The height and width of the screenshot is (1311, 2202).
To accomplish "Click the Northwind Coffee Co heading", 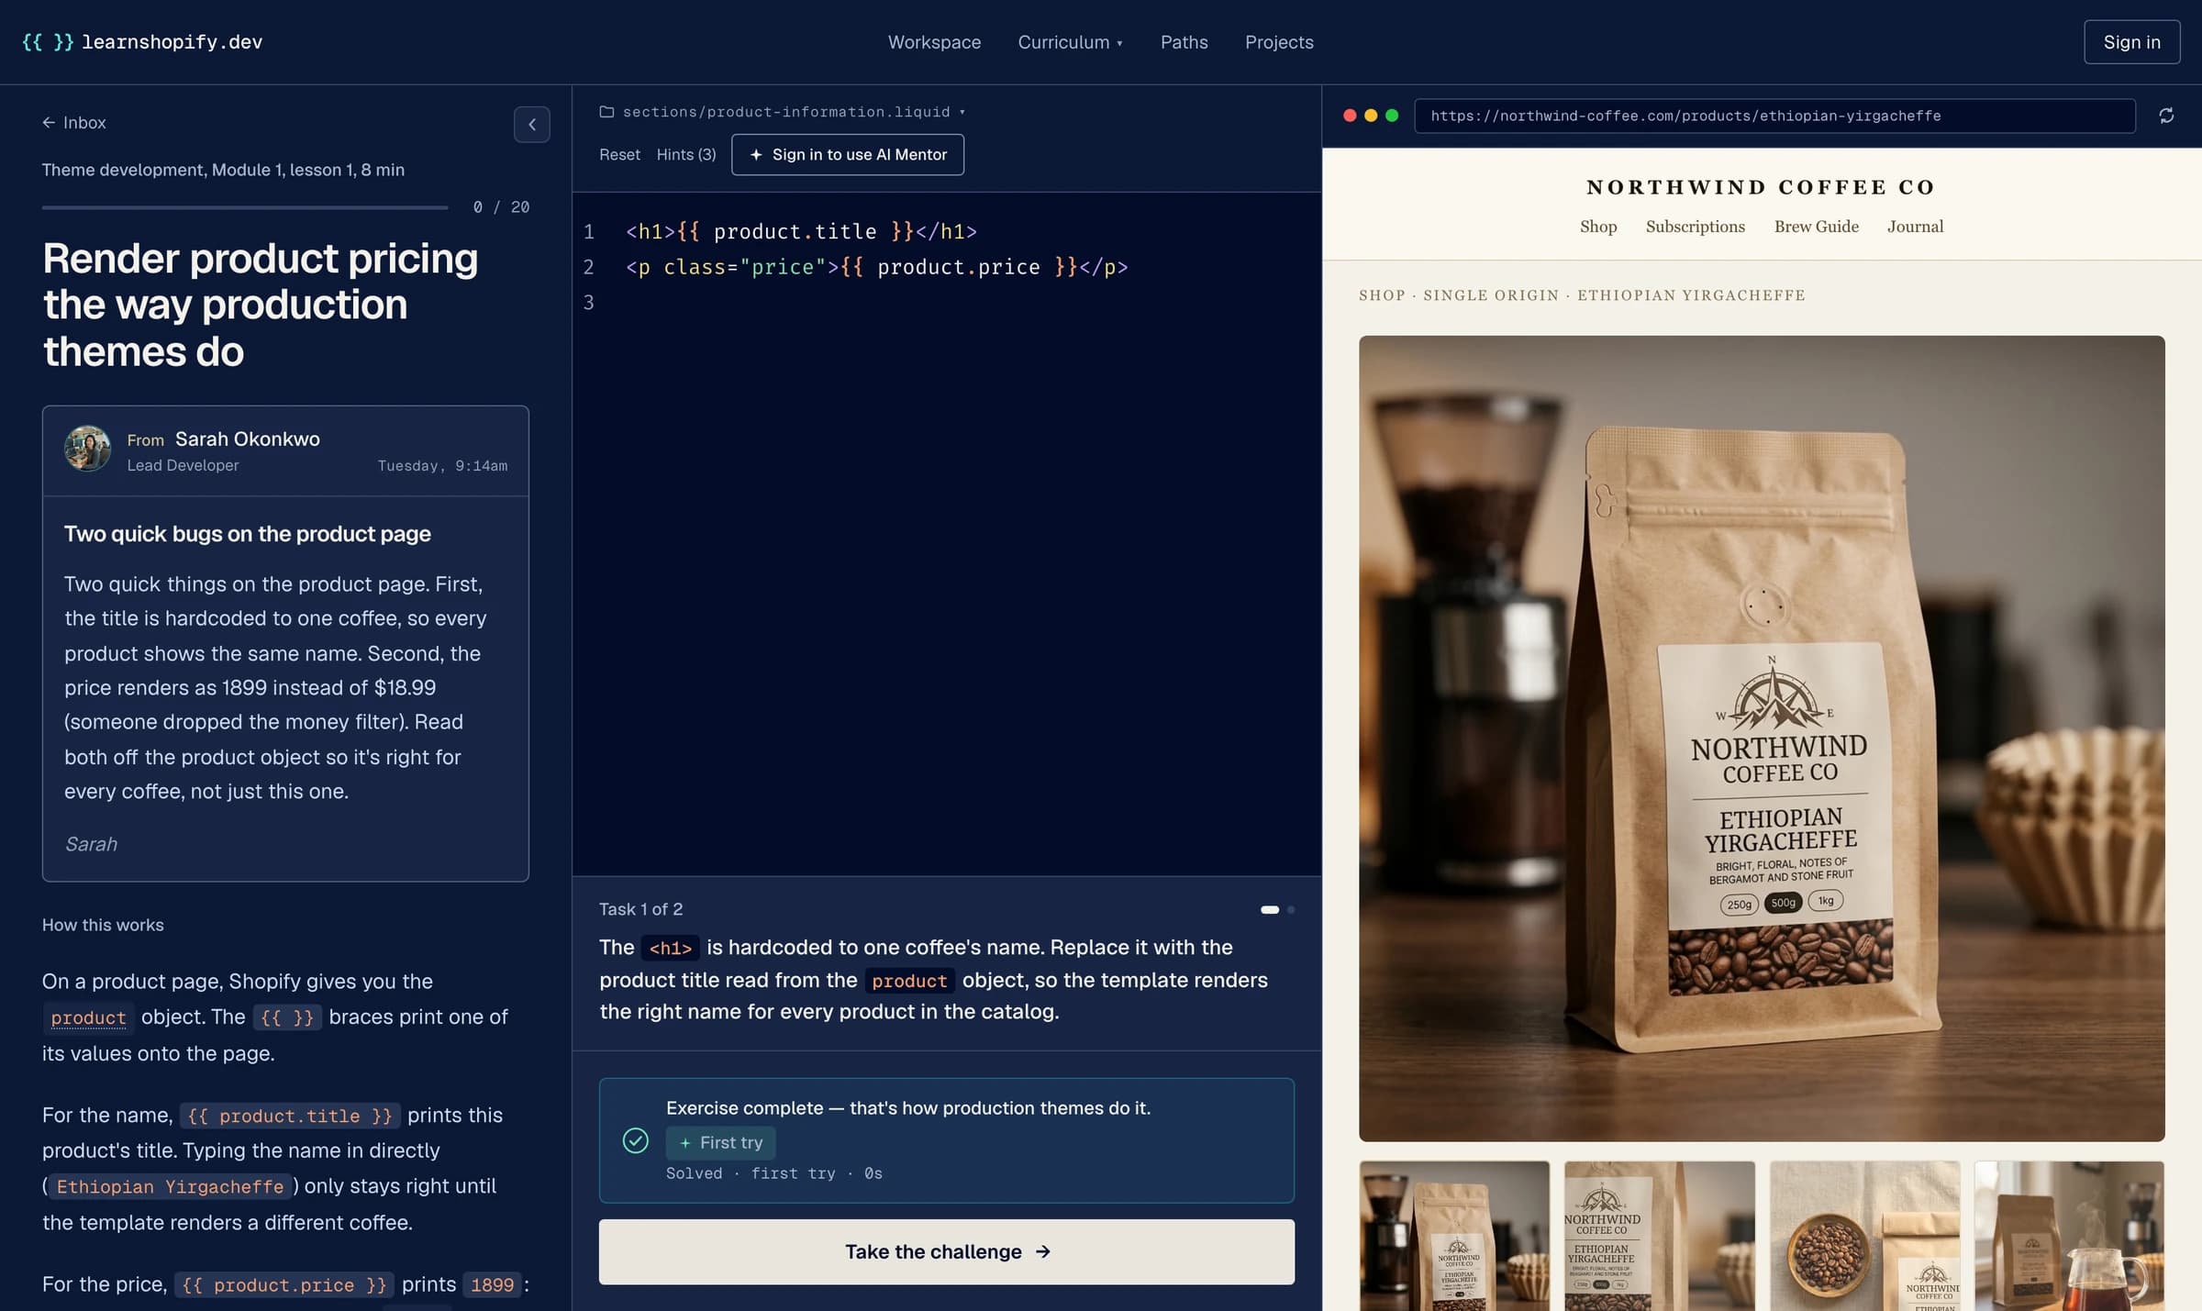I will [x=1761, y=187].
